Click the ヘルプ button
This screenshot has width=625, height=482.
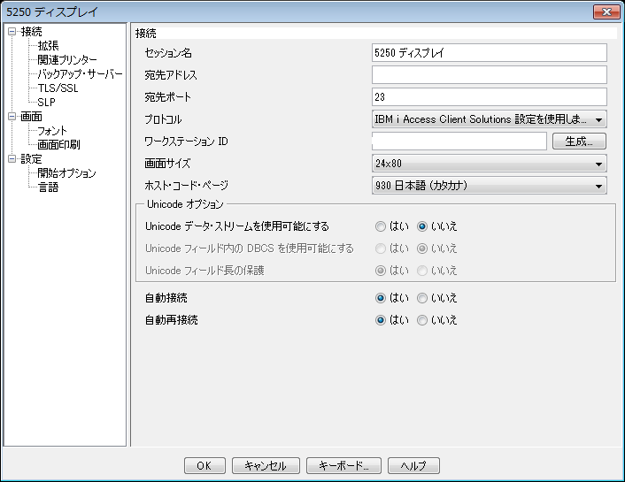click(x=413, y=465)
